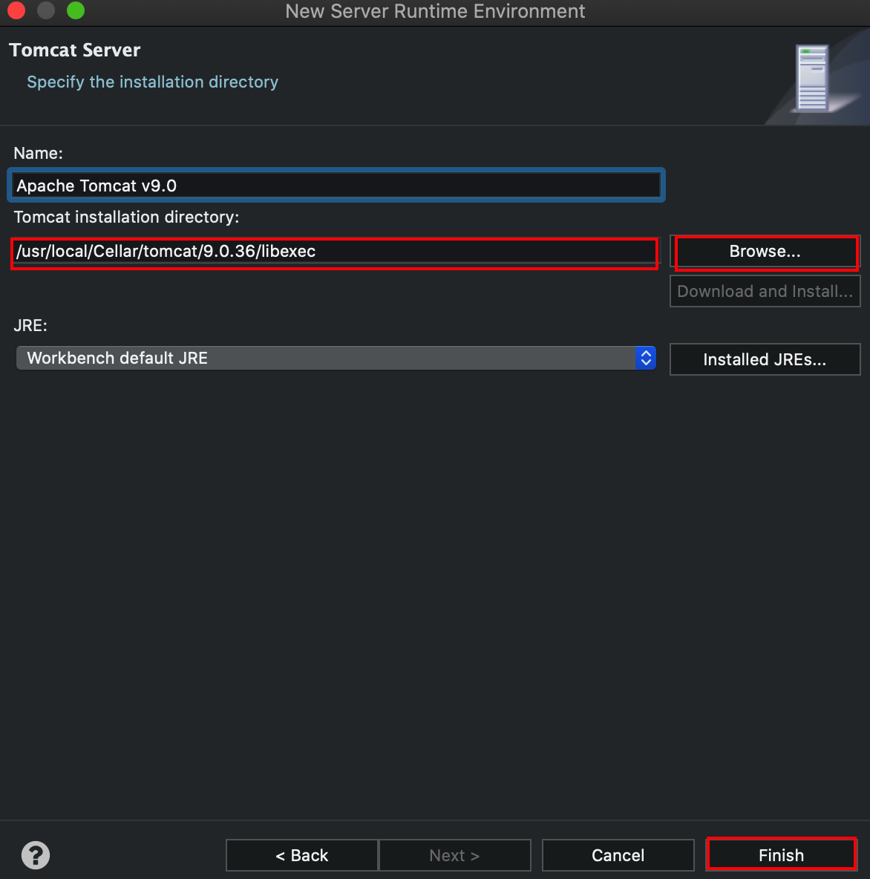Open the Workbench default JRE dropdown
Screen dimensions: 870x879
point(336,358)
